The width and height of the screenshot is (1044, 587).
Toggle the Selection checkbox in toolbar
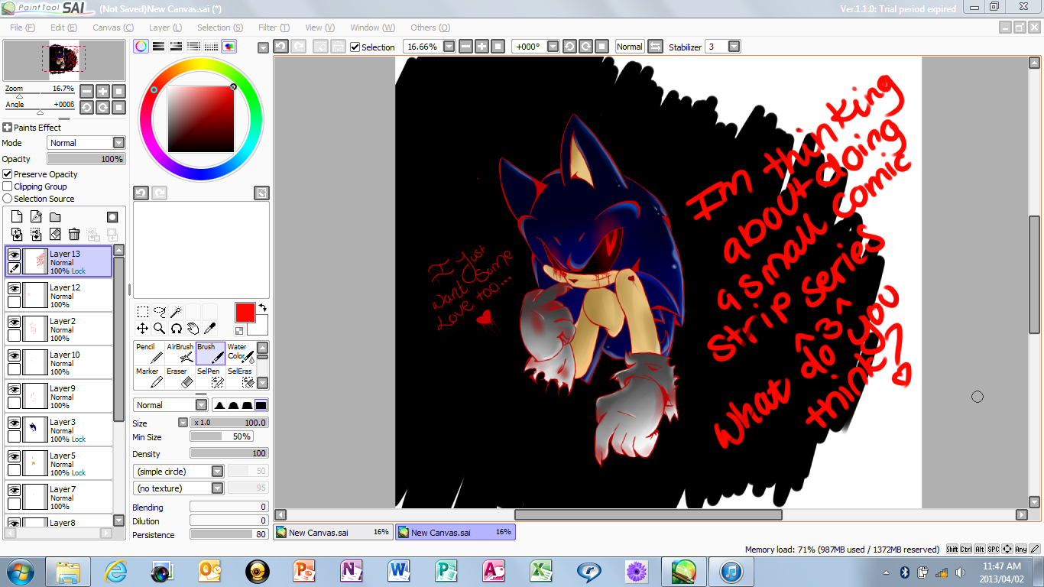355,47
